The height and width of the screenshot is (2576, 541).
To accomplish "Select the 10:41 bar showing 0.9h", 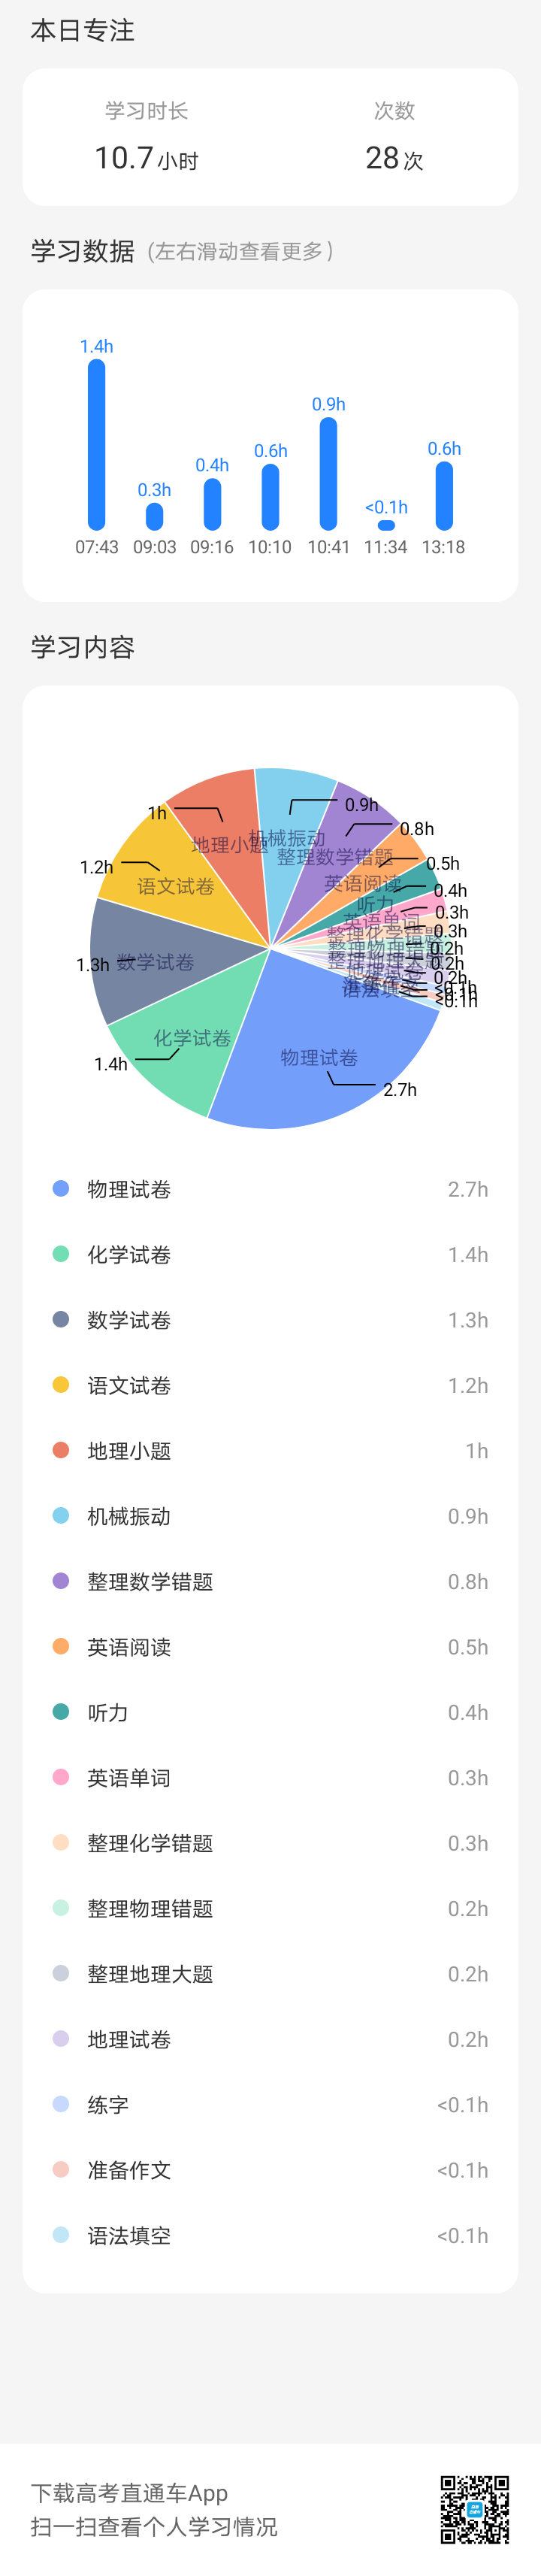I will (328, 473).
